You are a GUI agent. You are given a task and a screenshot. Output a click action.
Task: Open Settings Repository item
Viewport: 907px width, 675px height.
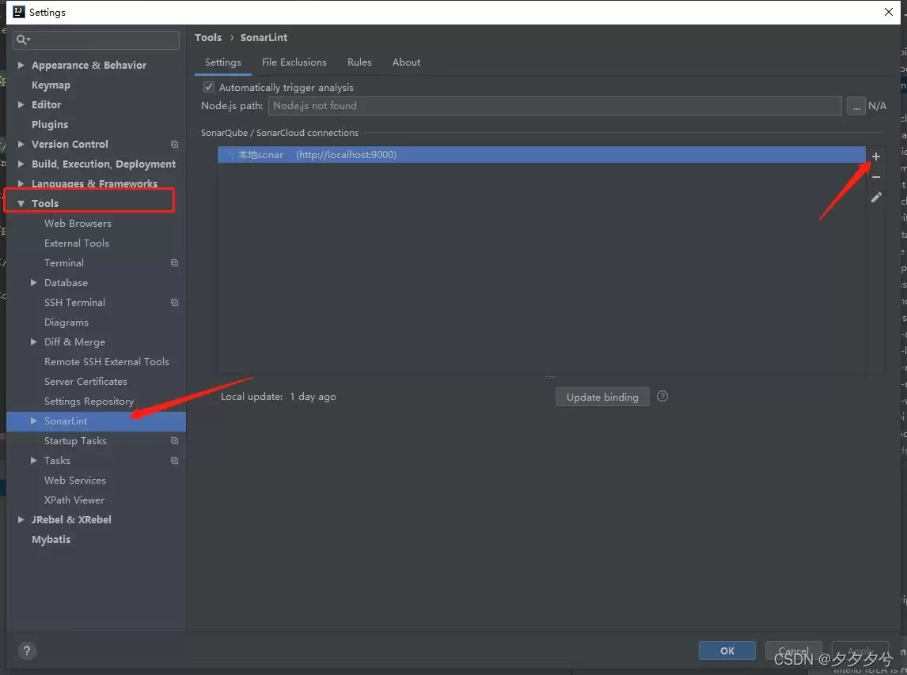pyautogui.click(x=89, y=401)
